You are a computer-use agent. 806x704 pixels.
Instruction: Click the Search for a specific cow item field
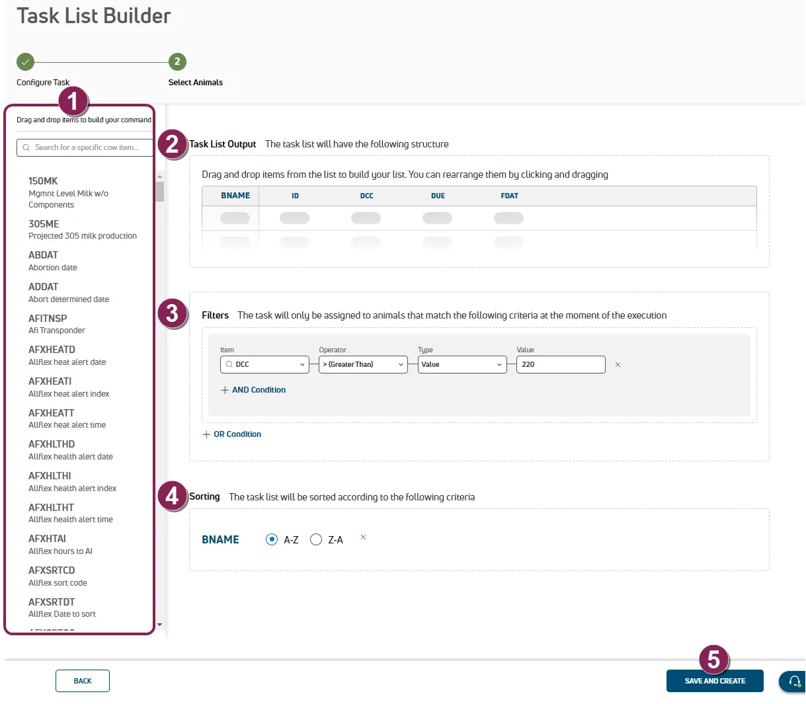[x=85, y=147]
